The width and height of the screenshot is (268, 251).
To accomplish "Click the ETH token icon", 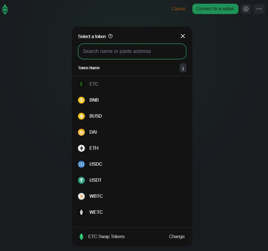I will [81, 148].
